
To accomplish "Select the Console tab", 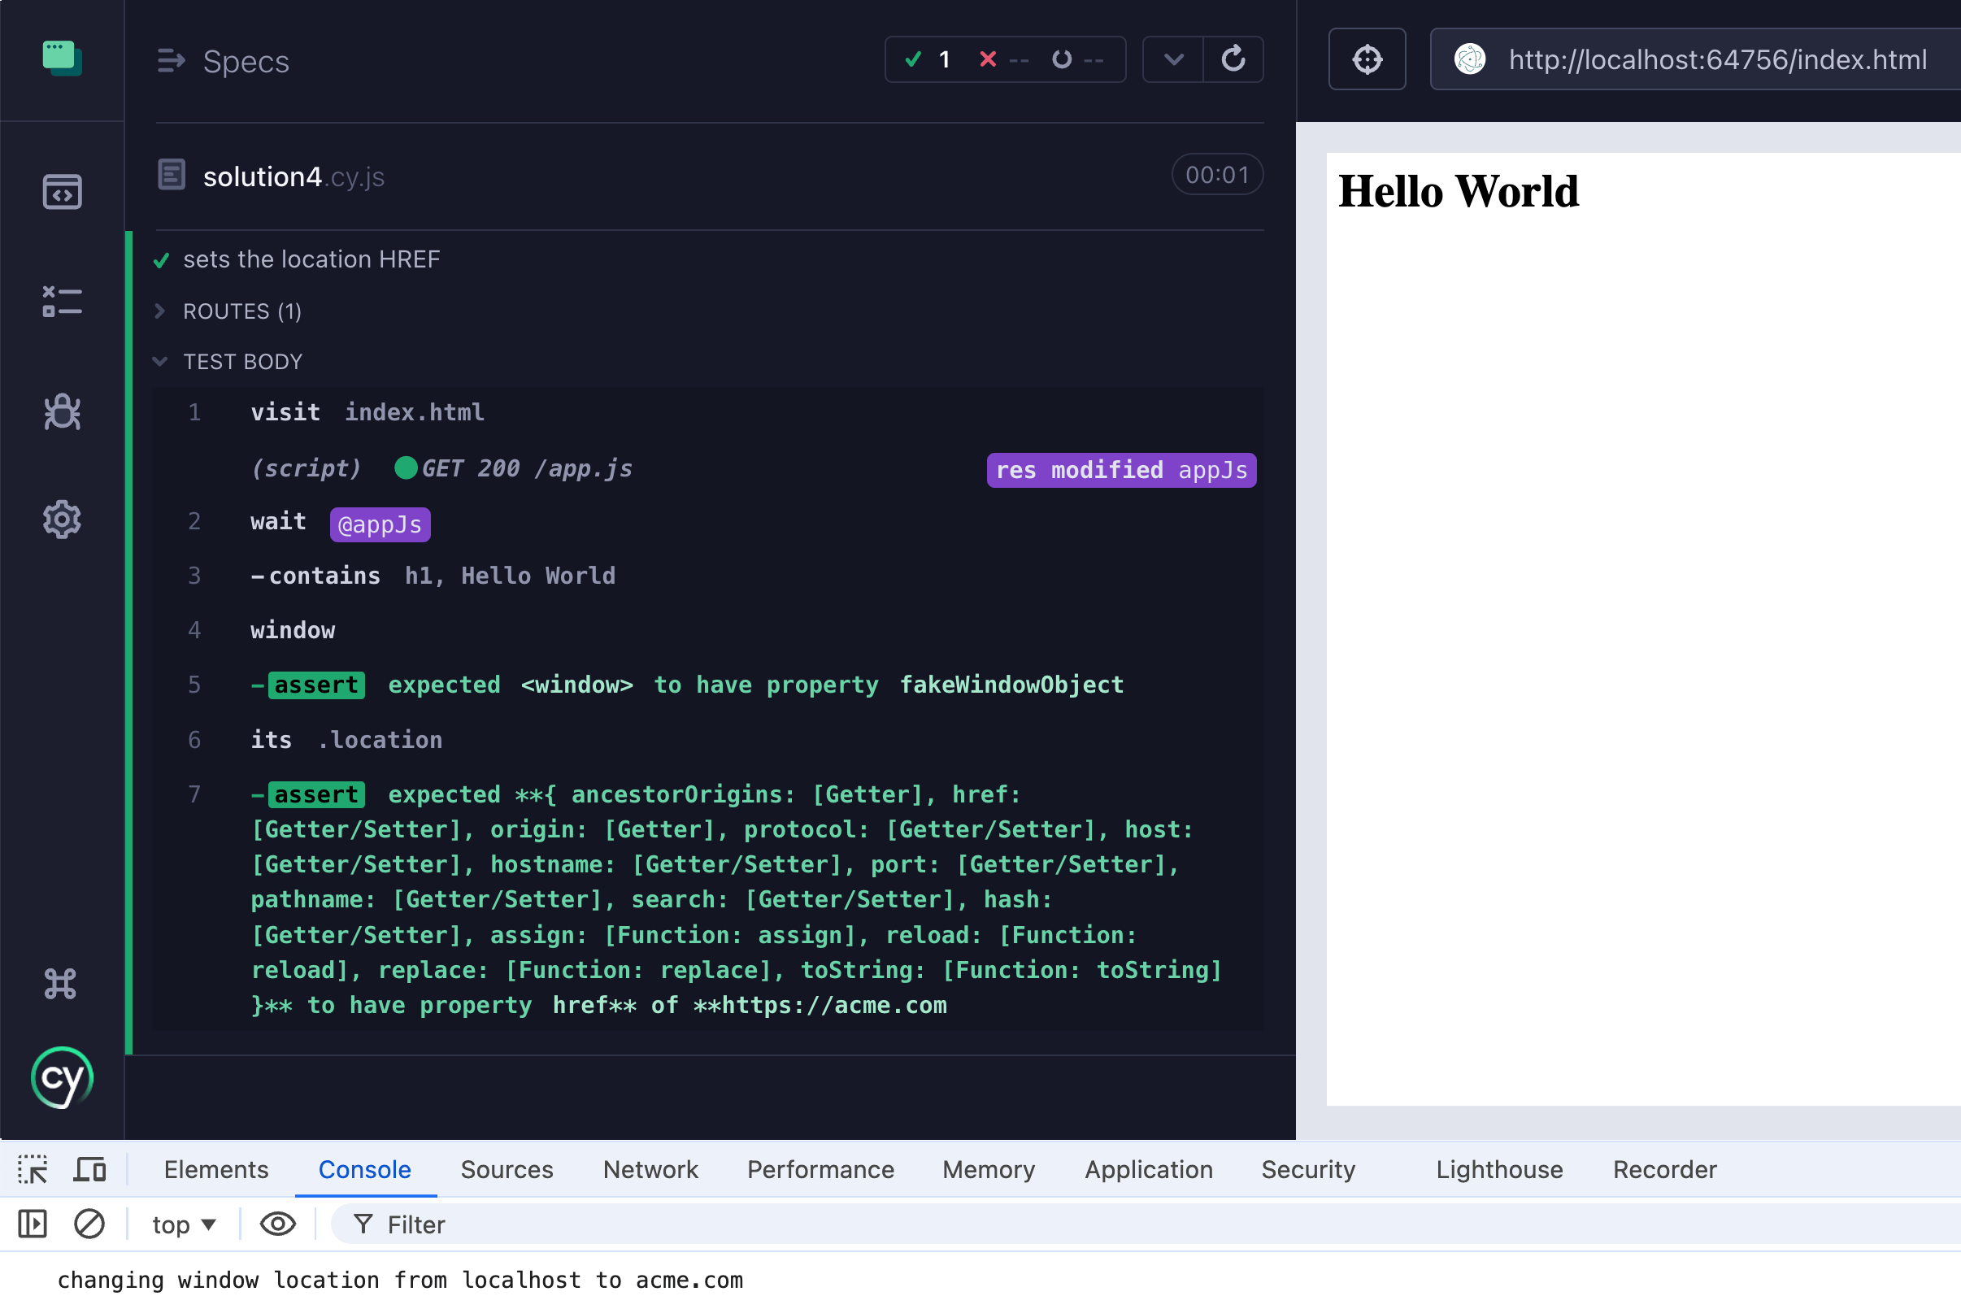I will pos(365,1170).
